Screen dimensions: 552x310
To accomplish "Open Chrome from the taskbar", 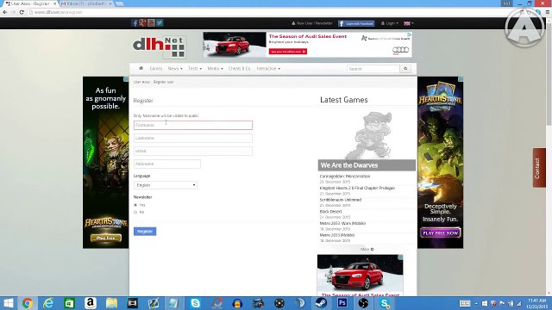I will (x=28, y=303).
